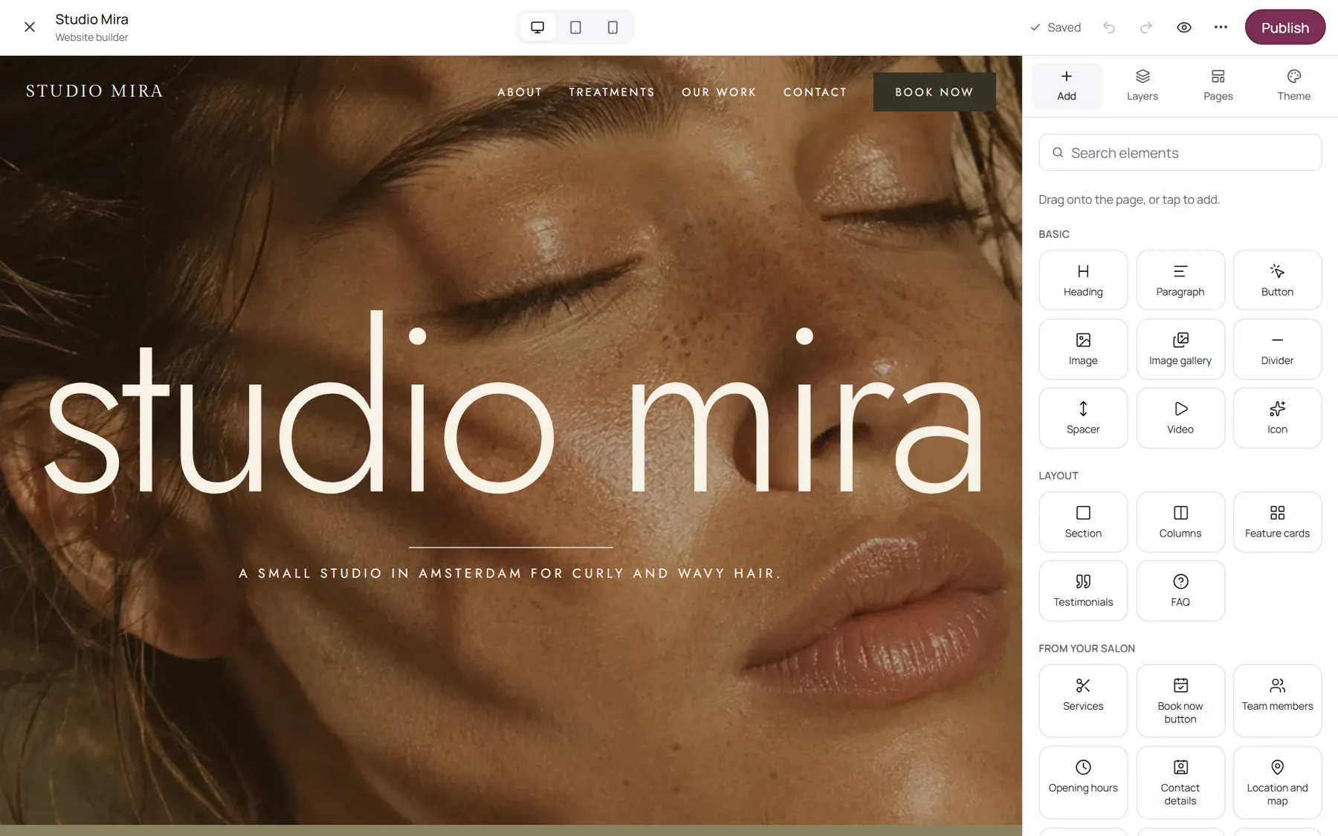Click BOOK NOW in the site header
The height and width of the screenshot is (836, 1338).
point(934,92)
